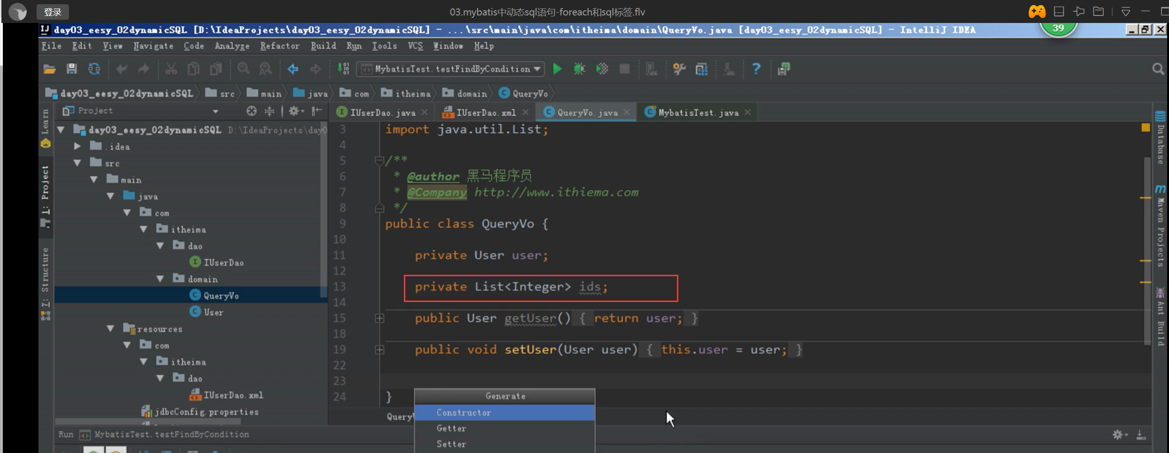The width and height of the screenshot is (1169, 453).
Task: Open the Refactor menu
Action: (x=280, y=46)
